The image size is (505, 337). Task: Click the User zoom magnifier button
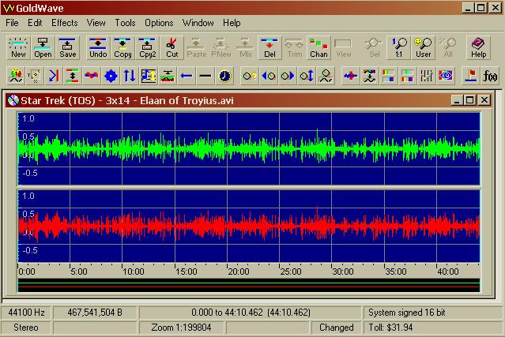[423, 47]
